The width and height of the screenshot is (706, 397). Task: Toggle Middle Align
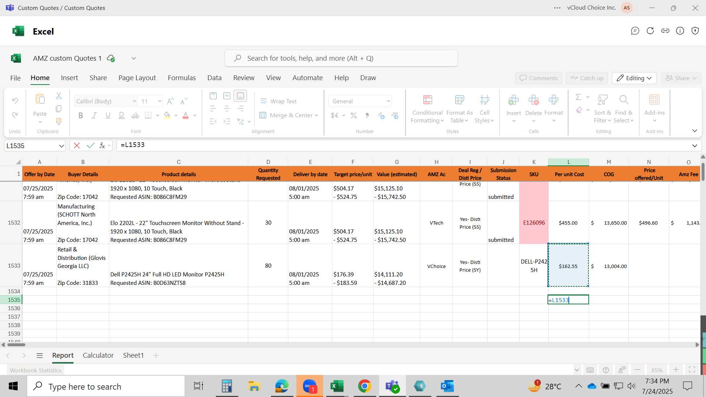[x=227, y=96]
